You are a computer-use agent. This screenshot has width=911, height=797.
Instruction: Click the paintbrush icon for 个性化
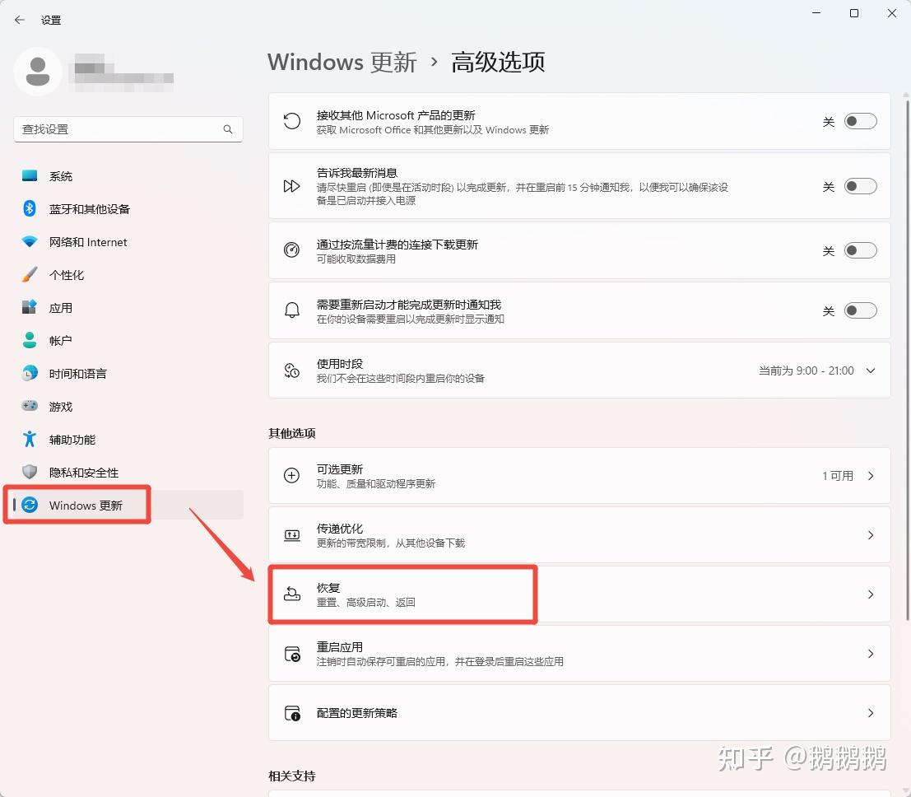click(x=30, y=274)
